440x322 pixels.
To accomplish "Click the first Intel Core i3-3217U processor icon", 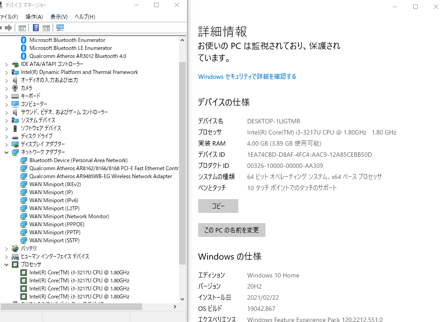I will pos(24,273).
